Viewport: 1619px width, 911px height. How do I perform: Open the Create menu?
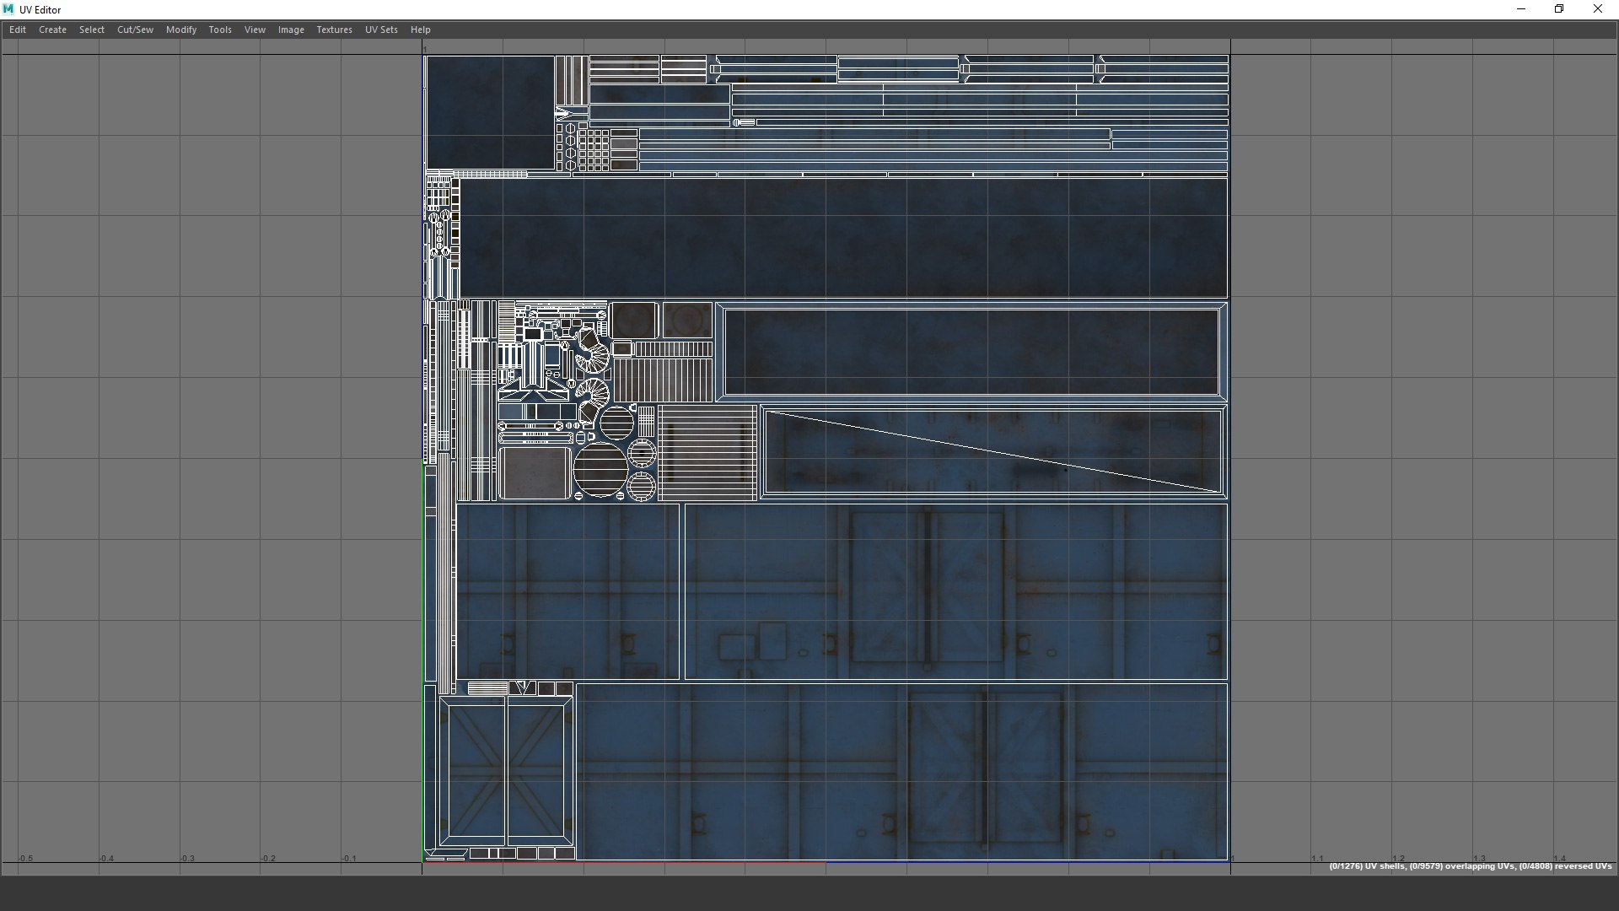click(52, 30)
